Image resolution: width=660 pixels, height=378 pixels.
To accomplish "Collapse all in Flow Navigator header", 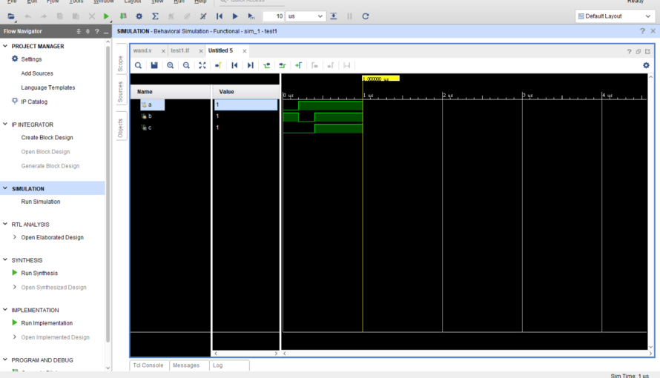I will (x=79, y=31).
